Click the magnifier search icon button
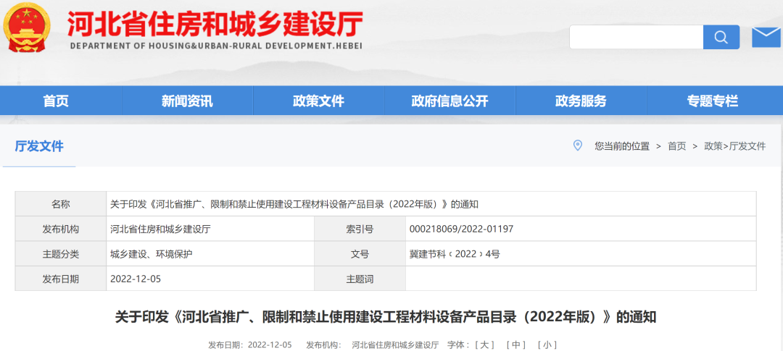This screenshot has width=783, height=351. click(721, 37)
